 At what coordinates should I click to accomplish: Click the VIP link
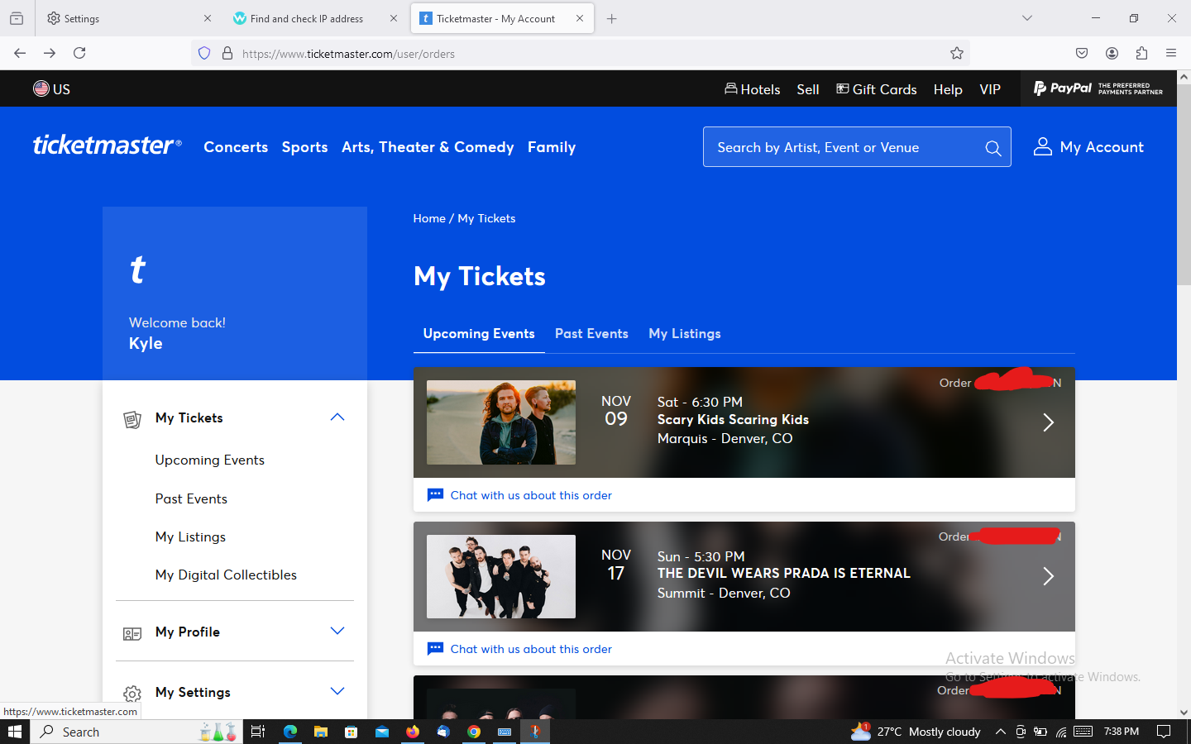tap(990, 89)
